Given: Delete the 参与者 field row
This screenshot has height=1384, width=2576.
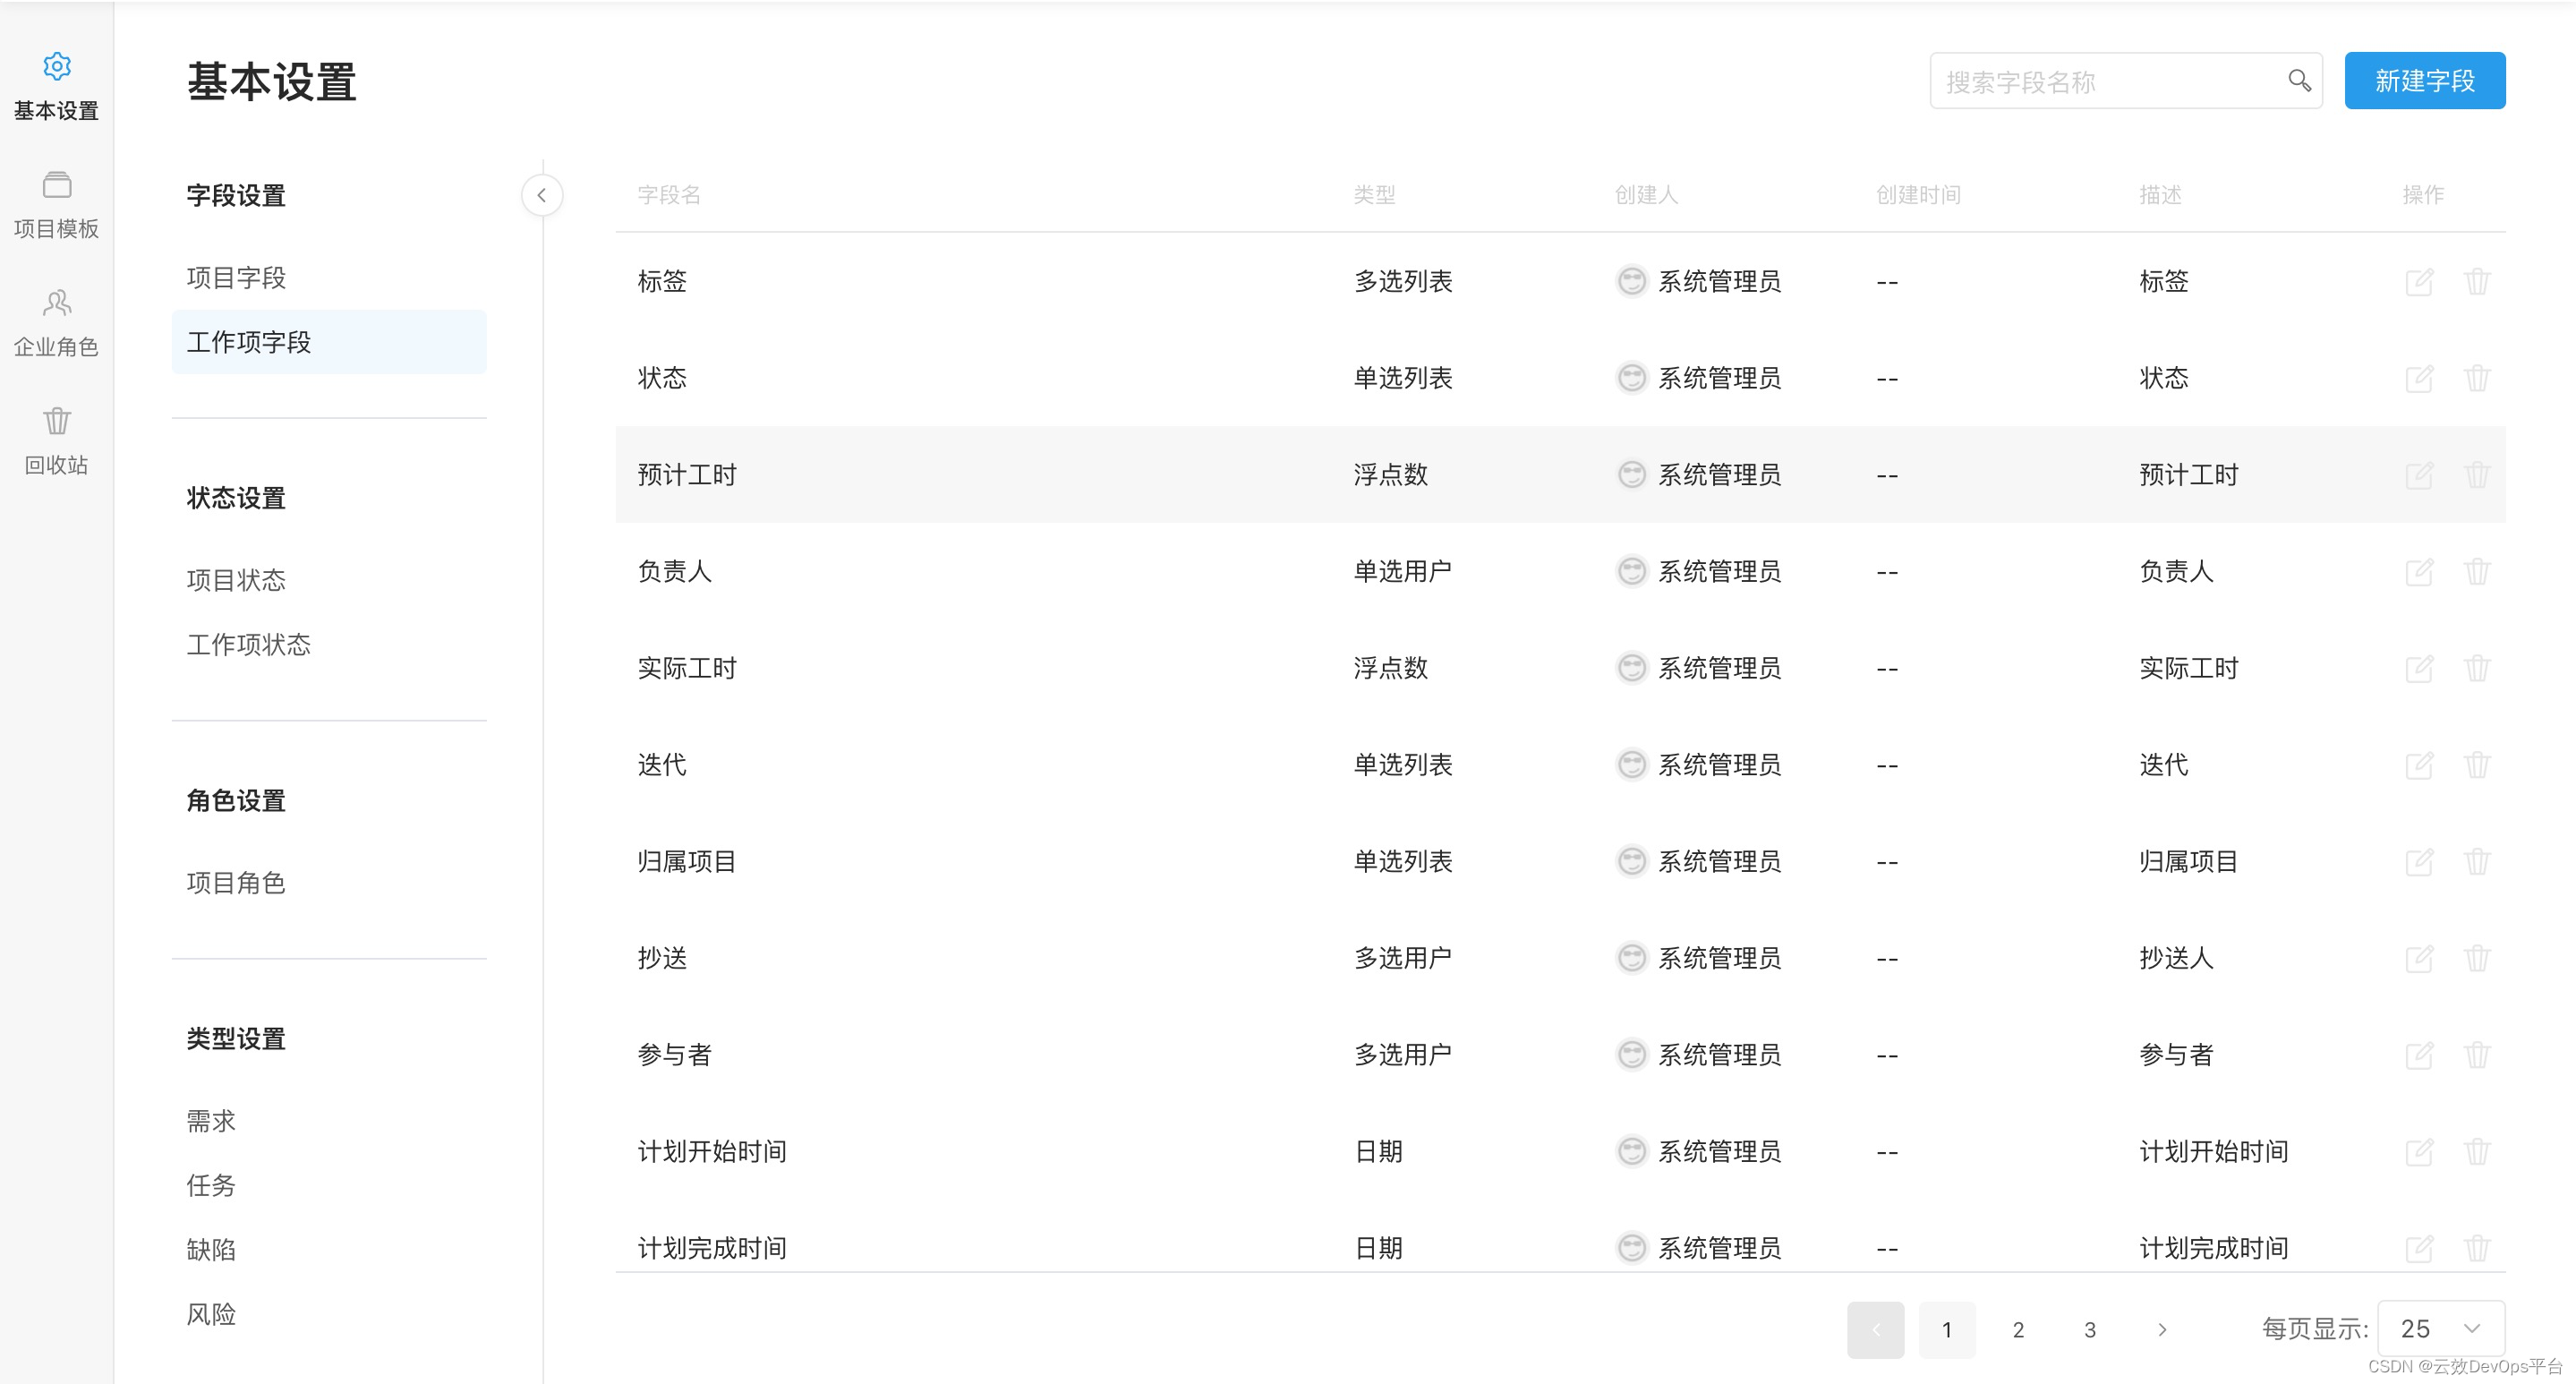Looking at the screenshot, I should (x=2477, y=1055).
